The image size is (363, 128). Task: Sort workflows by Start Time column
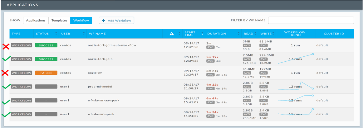click(202, 34)
